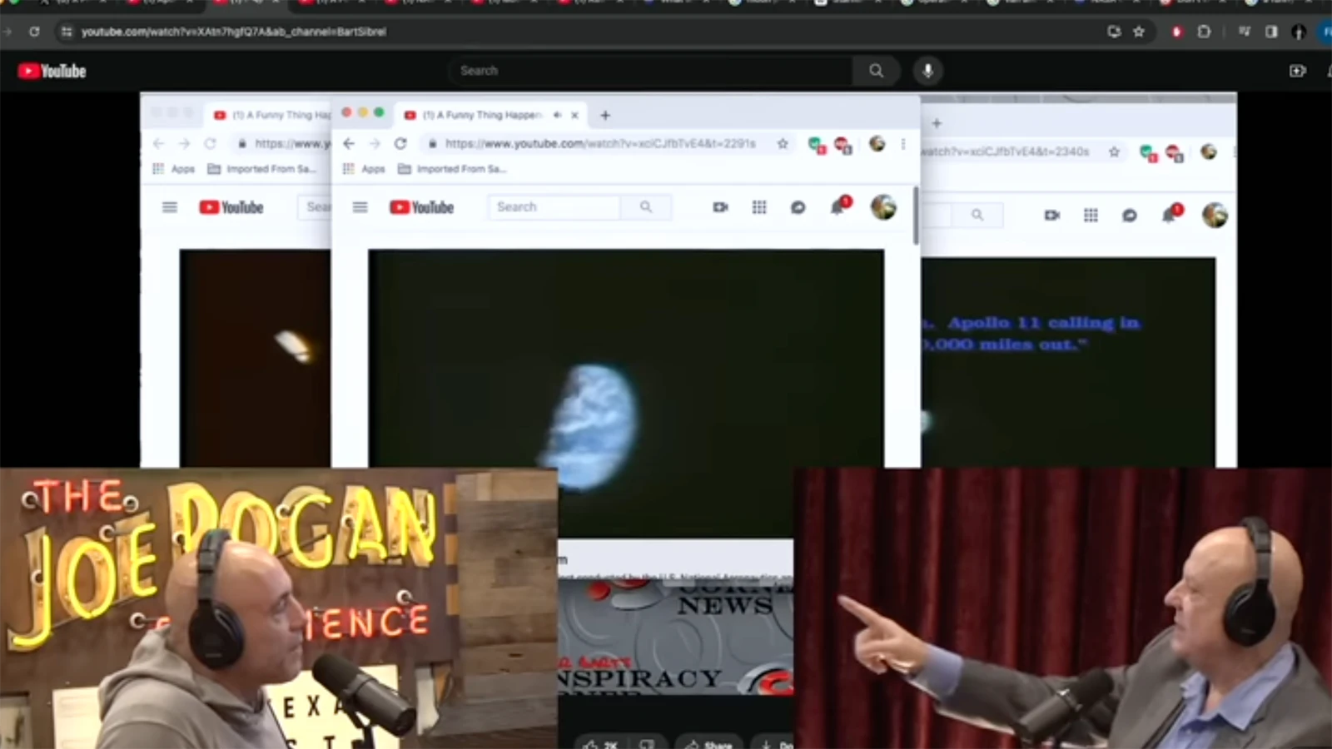Toggle the side panel icon in outer browser toolbar

[1271, 32]
